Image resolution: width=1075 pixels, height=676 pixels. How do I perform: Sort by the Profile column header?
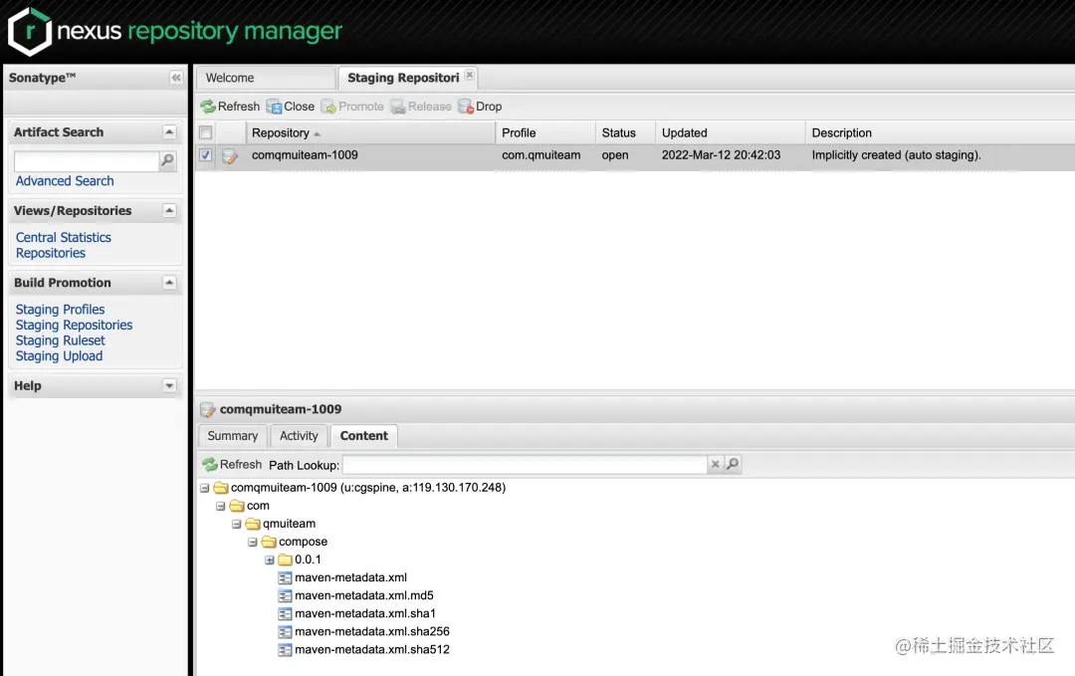545,132
